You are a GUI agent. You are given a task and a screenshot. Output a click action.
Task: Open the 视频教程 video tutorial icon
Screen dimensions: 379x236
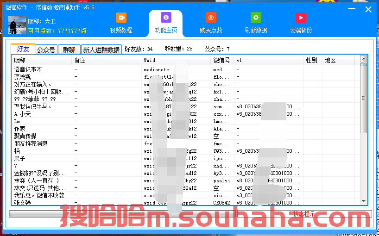tap(121, 18)
